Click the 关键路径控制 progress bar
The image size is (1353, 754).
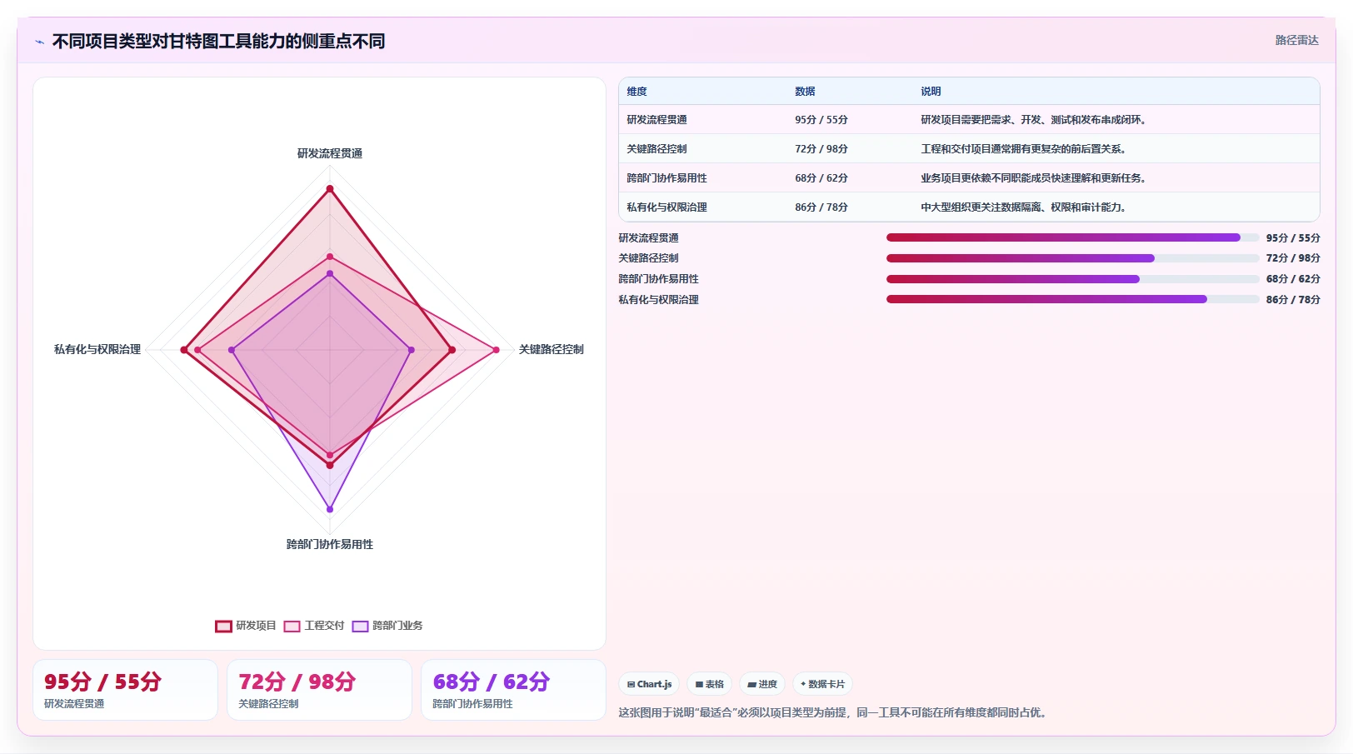point(1073,258)
